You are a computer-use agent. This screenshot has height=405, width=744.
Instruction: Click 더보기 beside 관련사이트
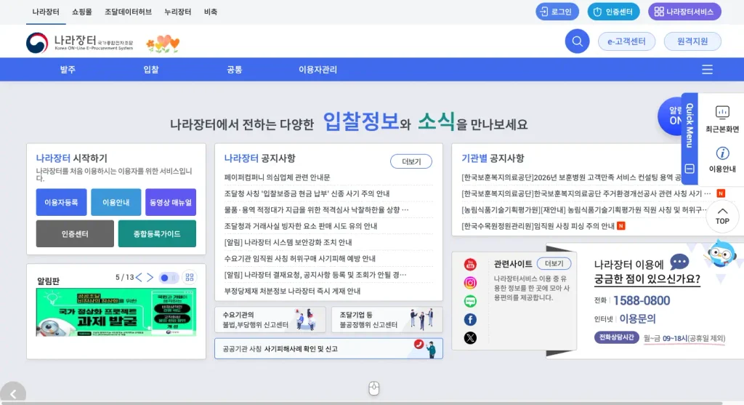pyautogui.click(x=554, y=263)
